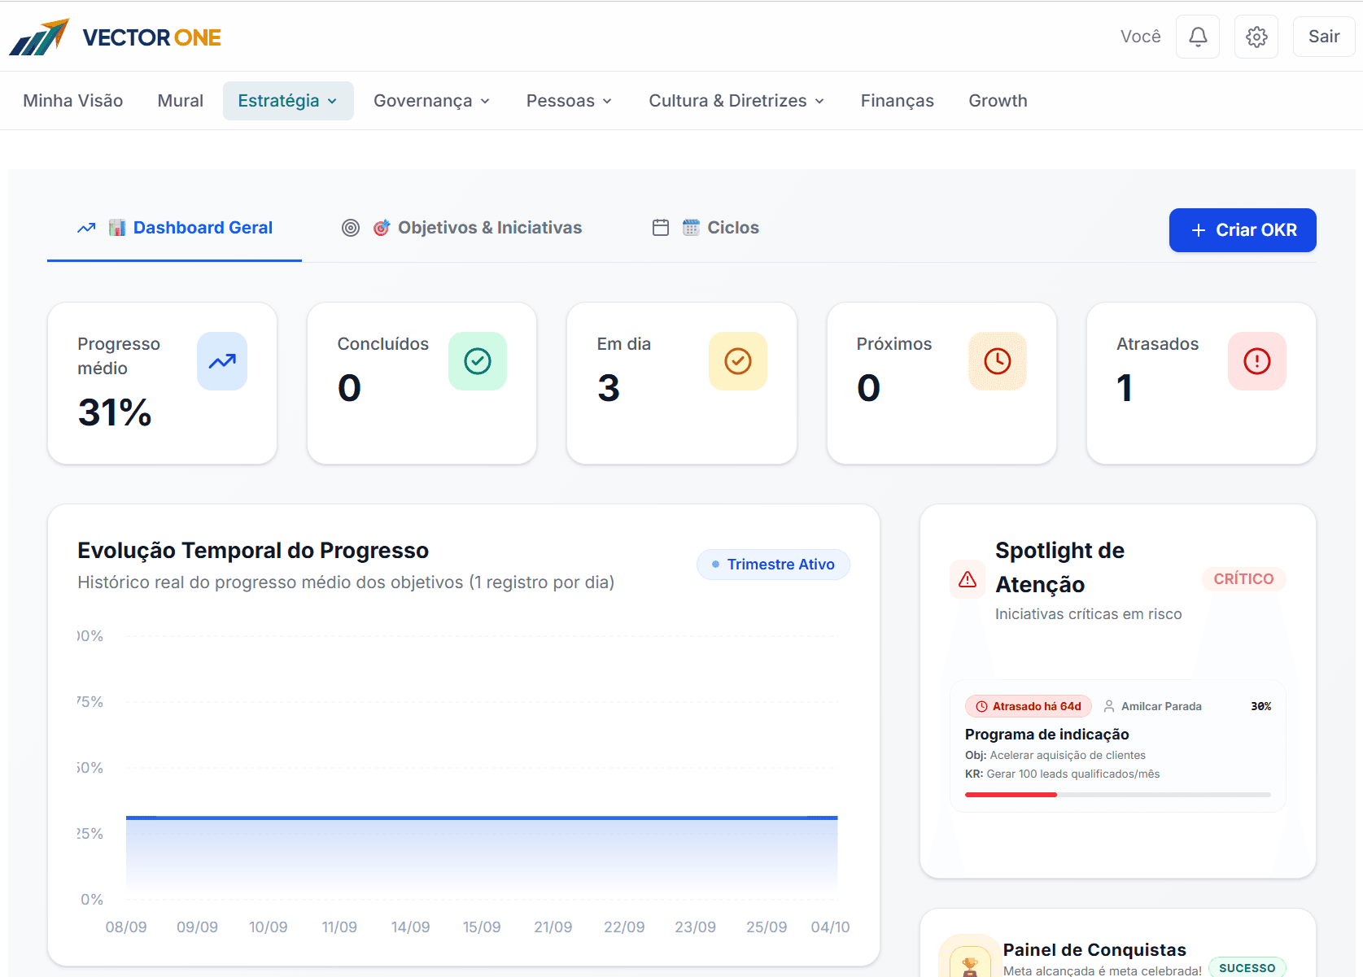Click the Progresso médio trend icon
This screenshot has width=1363, height=977.
pyautogui.click(x=222, y=361)
